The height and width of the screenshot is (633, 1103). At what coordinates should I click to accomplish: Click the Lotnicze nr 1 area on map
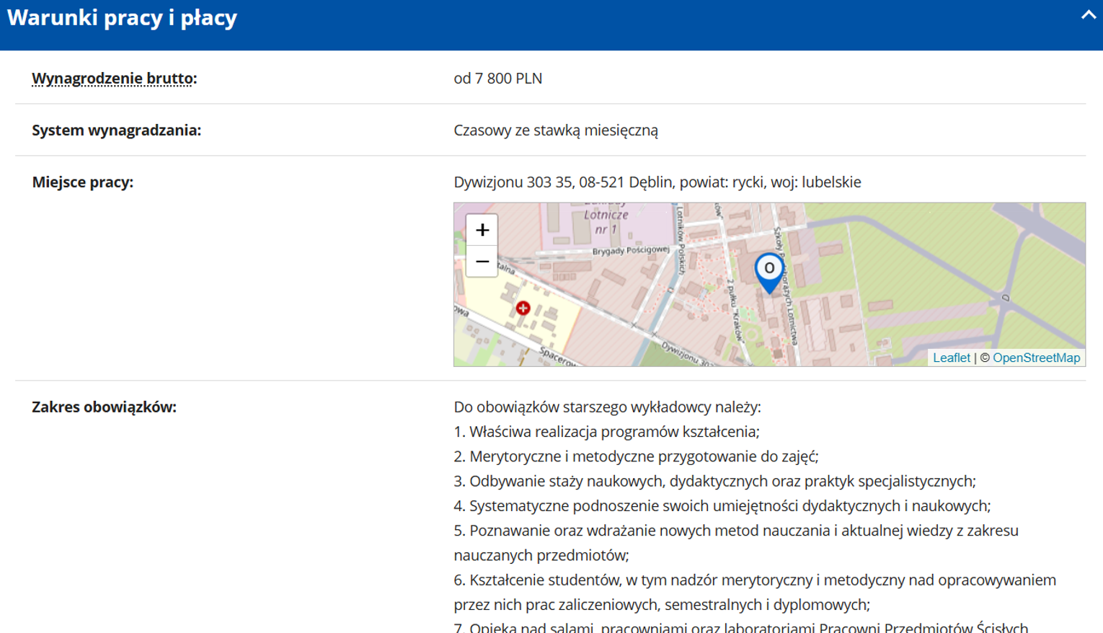tap(606, 221)
